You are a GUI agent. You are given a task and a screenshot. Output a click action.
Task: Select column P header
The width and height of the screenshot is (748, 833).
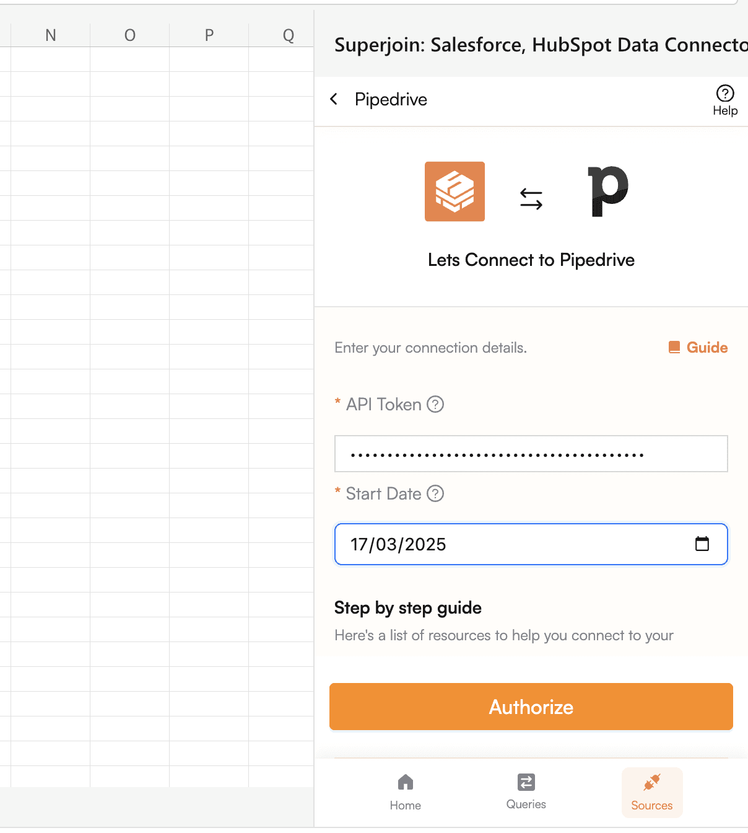[209, 35]
